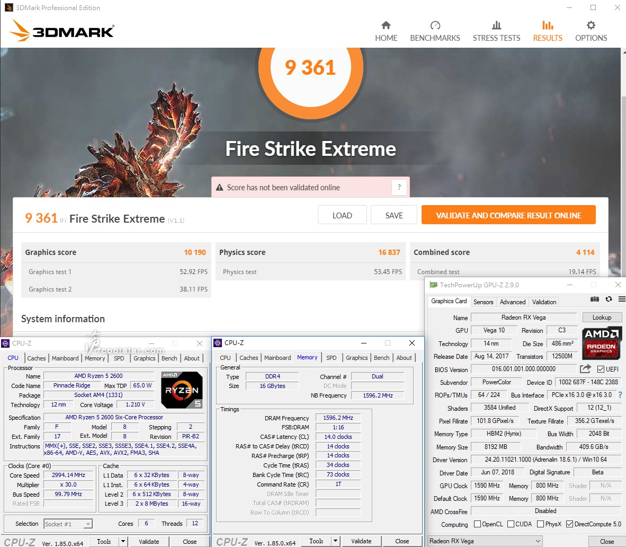Click Tools button in CPU-Z Memory window
Viewport: 626px width, 547px height.
[x=316, y=541]
